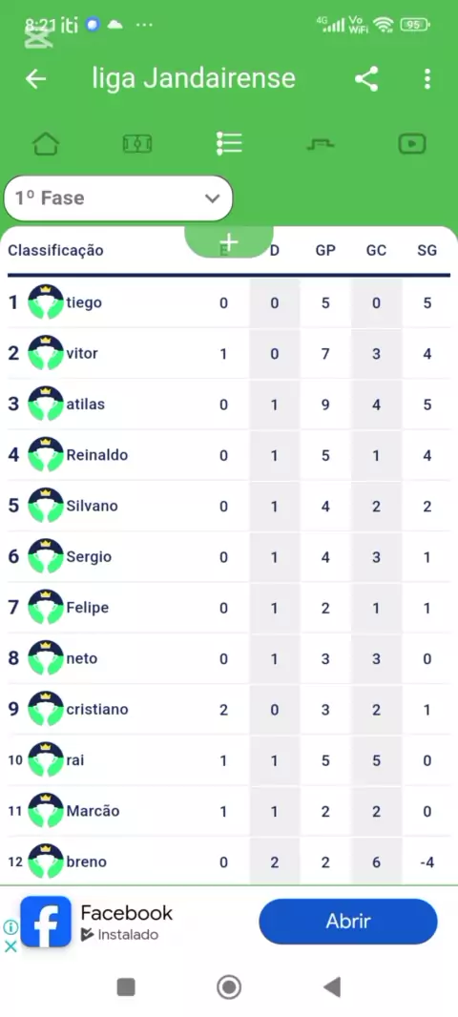
Task: Open Reinaldo's team entry
Action: [x=229, y=455]
